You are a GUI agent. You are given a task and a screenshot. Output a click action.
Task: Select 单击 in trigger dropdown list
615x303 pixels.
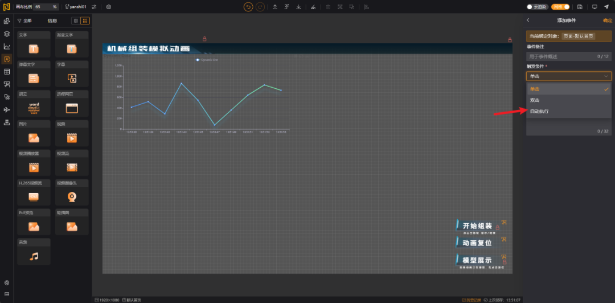click(x=568, y=89)
